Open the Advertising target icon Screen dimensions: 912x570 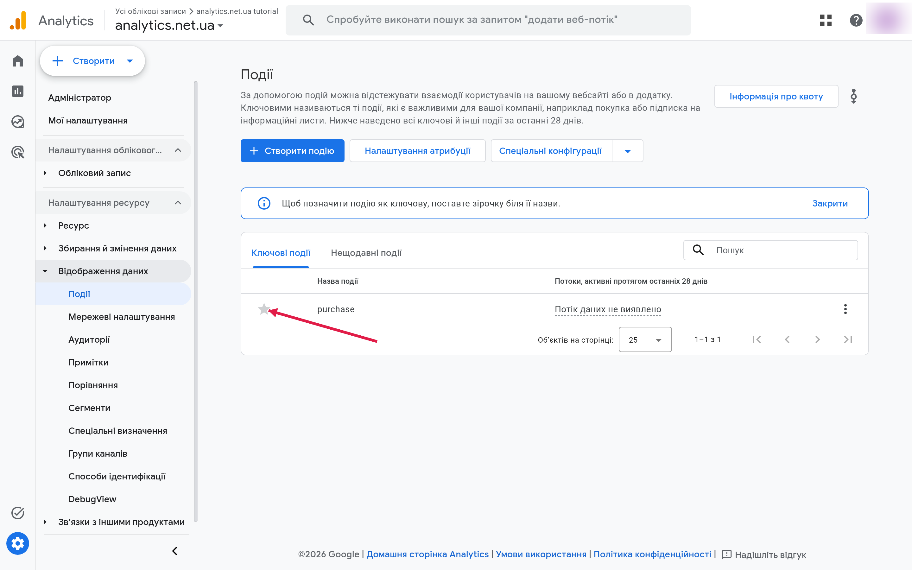[18, 152]
